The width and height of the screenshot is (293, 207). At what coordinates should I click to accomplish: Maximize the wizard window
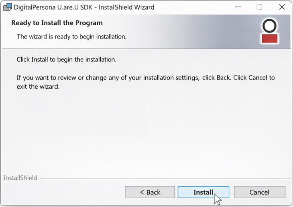pyautogui.click(x=259, y=7)
